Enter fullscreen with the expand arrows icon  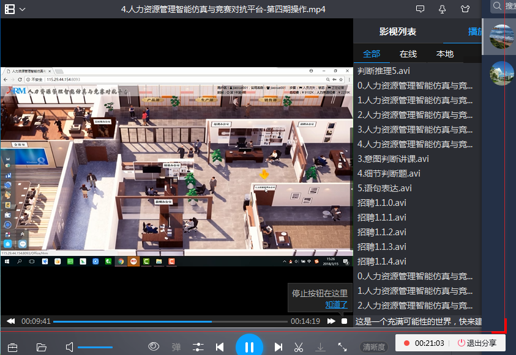tap(342, 347)
